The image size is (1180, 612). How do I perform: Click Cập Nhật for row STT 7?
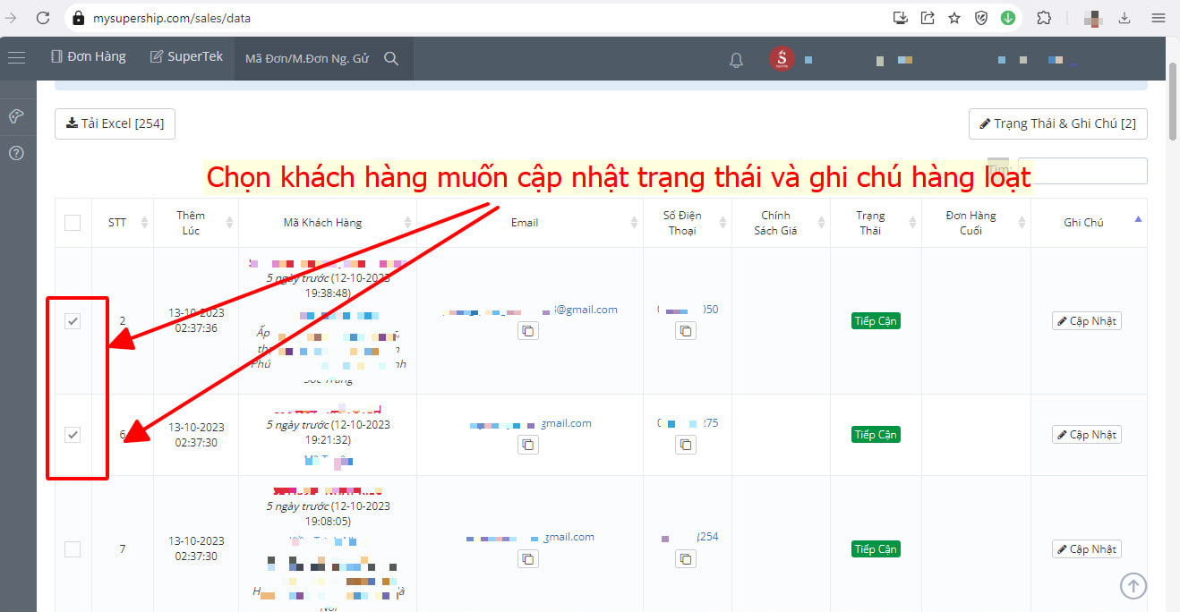click(1086, 549)
